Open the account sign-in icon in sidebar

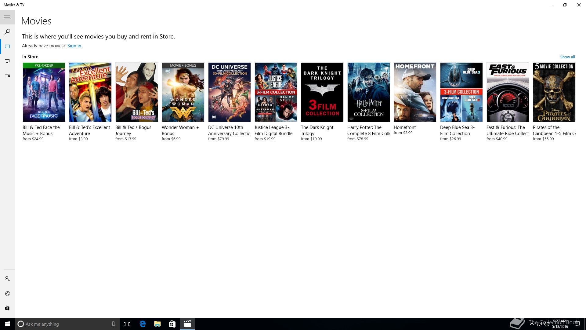(7, 279)
